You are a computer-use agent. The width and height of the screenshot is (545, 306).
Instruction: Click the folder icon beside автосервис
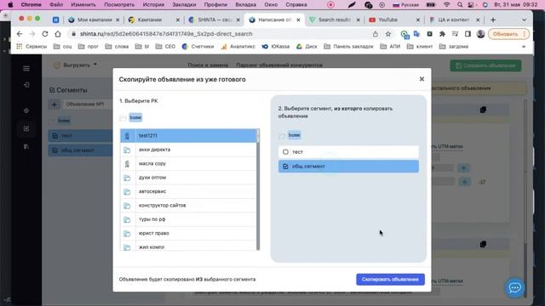[127, 191]
